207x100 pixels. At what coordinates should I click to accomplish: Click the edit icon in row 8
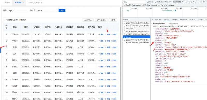[x=106, y=80]
